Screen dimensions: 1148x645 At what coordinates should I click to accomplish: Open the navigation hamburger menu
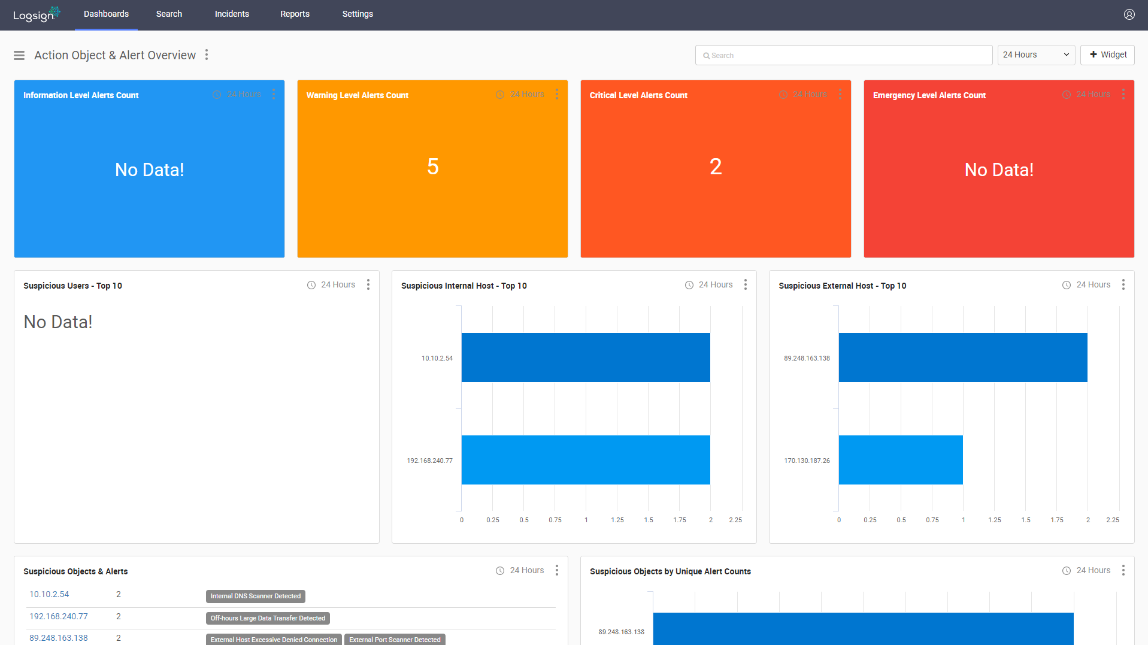(19, 54)
